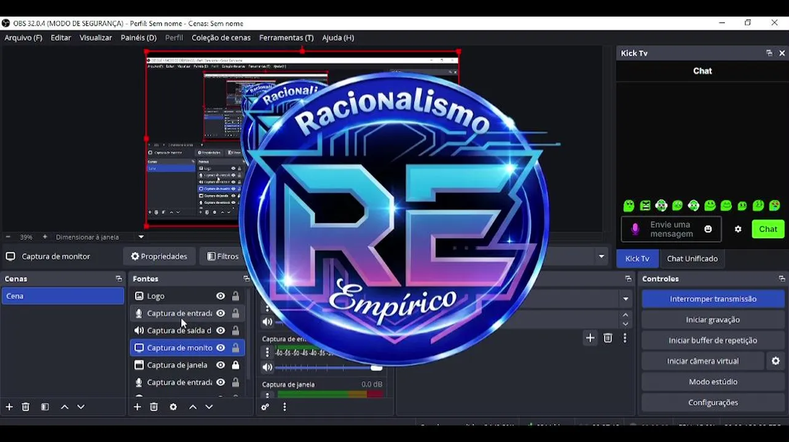
Task: Open the Visualizar menu
Action: 96,37
